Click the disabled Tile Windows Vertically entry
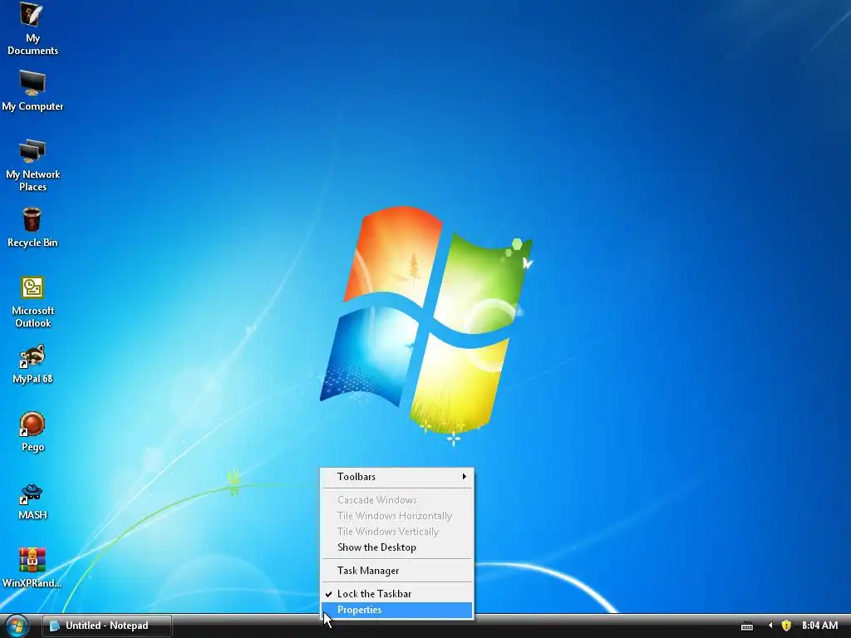This screenshot has width=851, height=638. point(396,531)
